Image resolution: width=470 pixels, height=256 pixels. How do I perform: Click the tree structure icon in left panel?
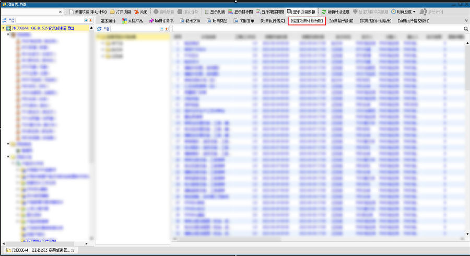point(11,20)
